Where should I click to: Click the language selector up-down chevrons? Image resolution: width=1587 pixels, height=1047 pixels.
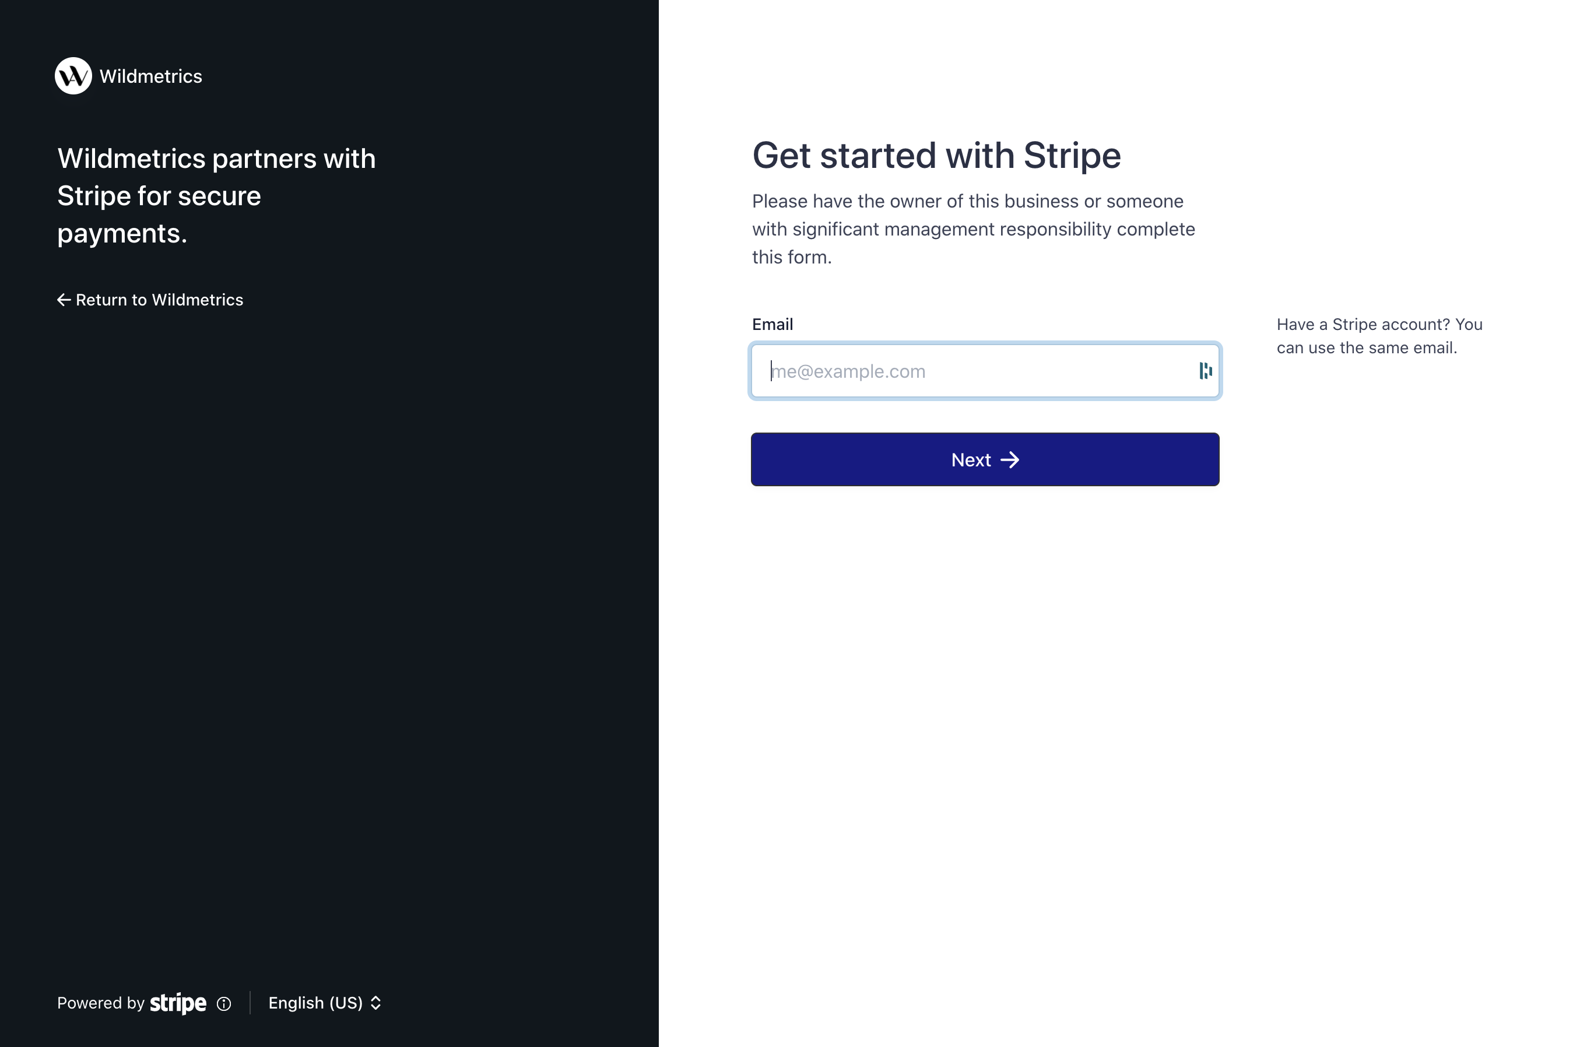point(376,1003)
